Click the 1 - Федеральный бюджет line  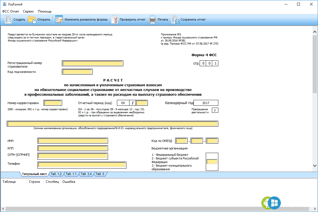pos(170,155)
